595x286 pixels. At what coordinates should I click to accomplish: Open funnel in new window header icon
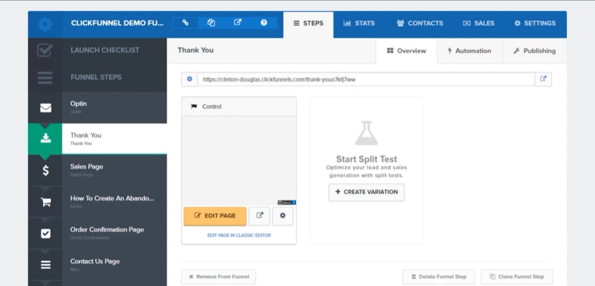[x=238, y=23]
